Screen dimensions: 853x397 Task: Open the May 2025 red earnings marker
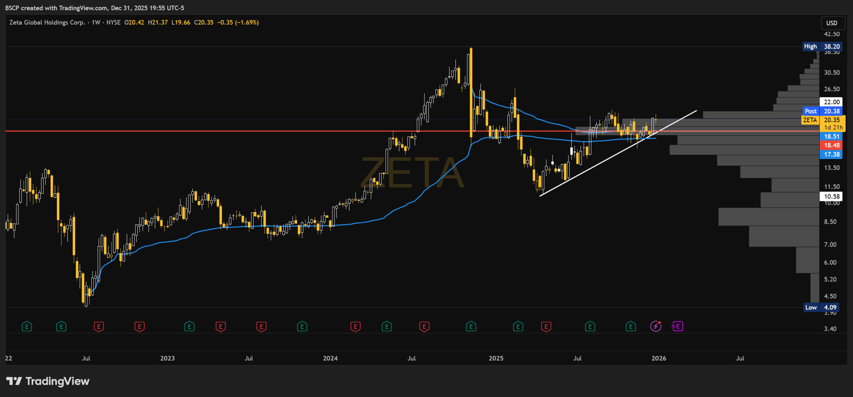(x=546, y=327)
